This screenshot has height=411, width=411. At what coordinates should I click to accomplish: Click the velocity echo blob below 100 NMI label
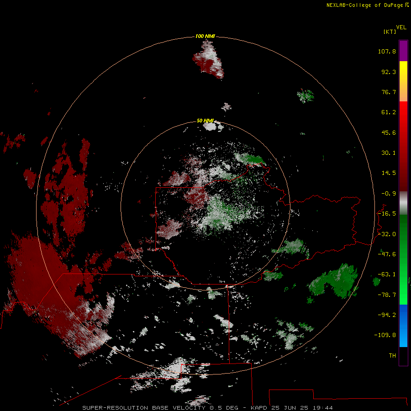(208, 60)
